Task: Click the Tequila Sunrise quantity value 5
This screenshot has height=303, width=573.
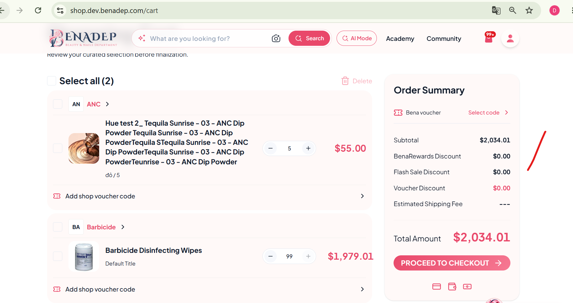Action: coord(289,149)
